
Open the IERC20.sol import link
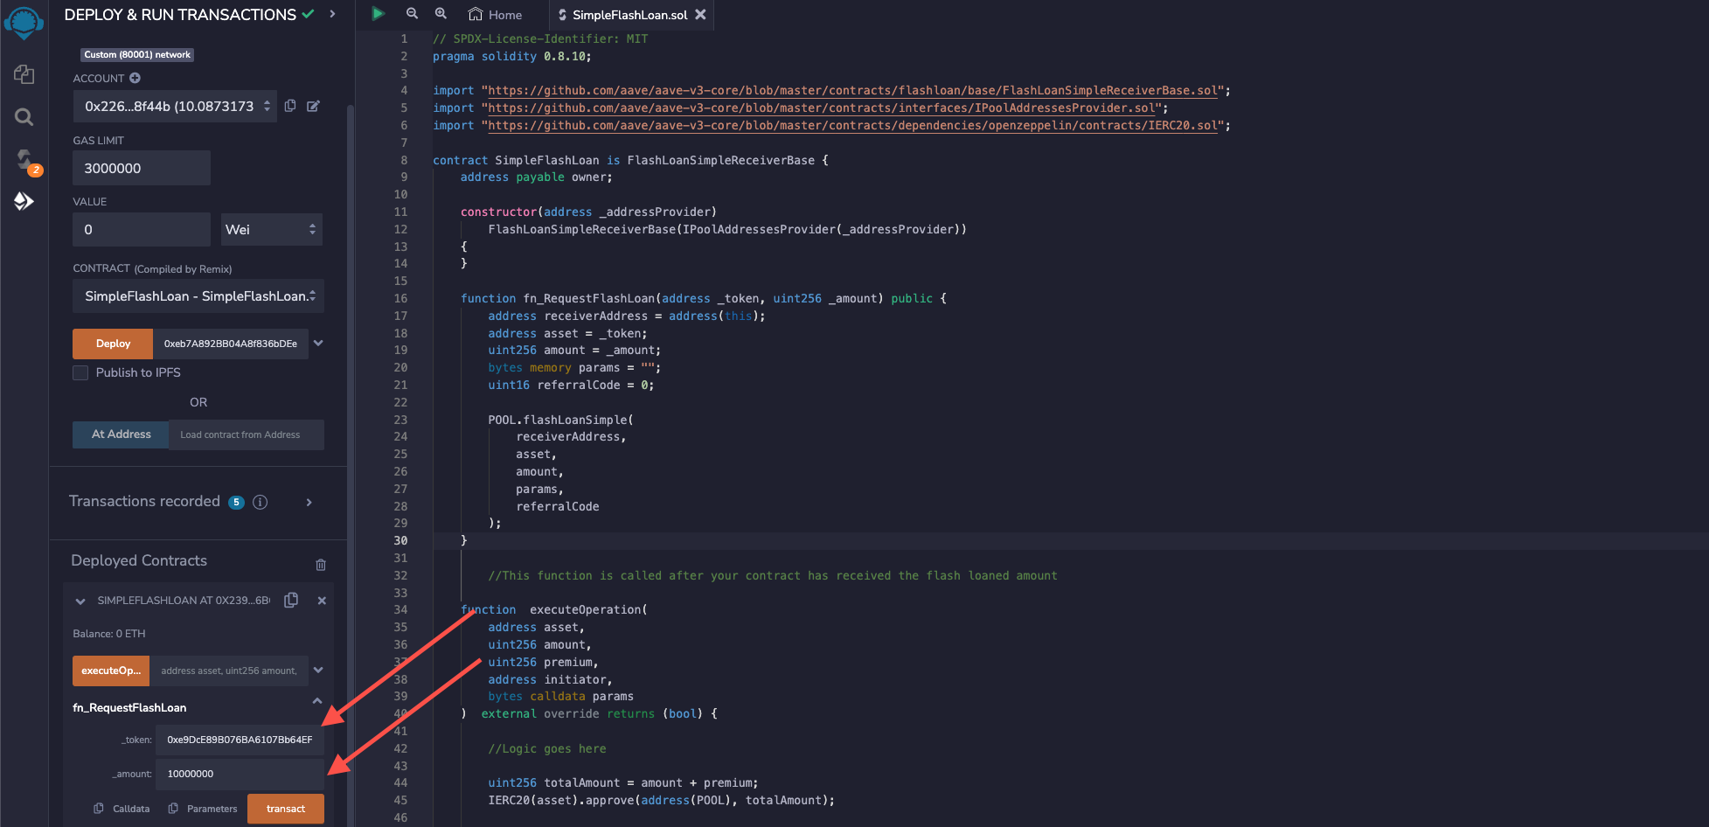pyautogui.click(x=852, y=126)
